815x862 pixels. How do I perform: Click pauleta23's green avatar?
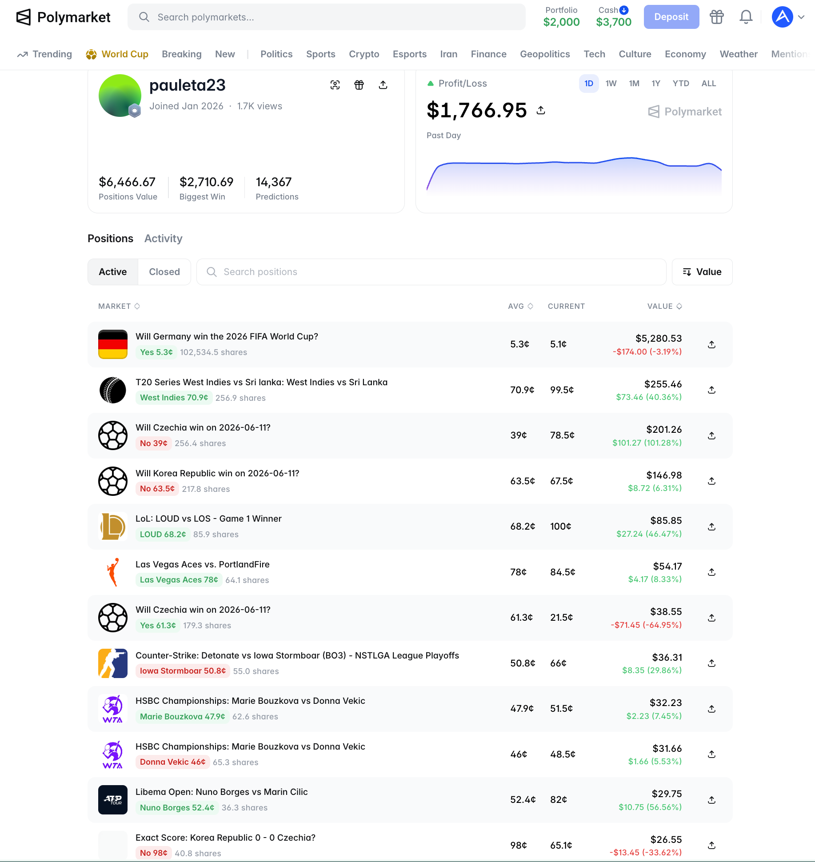120,96
